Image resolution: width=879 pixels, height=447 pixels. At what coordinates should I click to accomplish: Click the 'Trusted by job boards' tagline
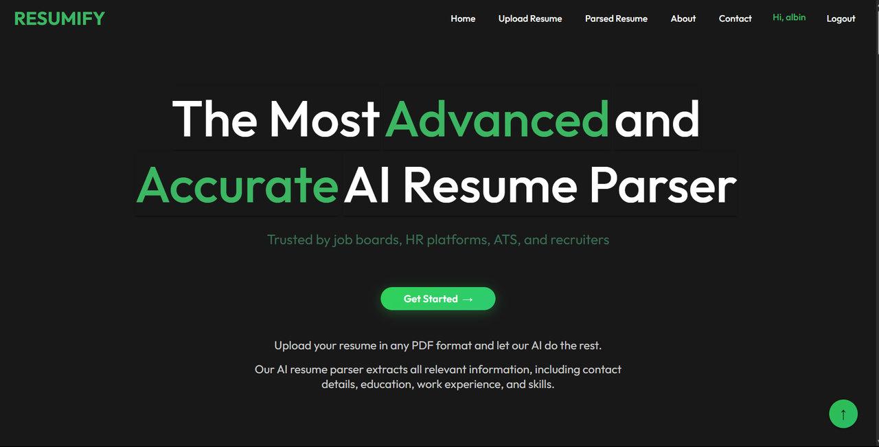[438, 240]
